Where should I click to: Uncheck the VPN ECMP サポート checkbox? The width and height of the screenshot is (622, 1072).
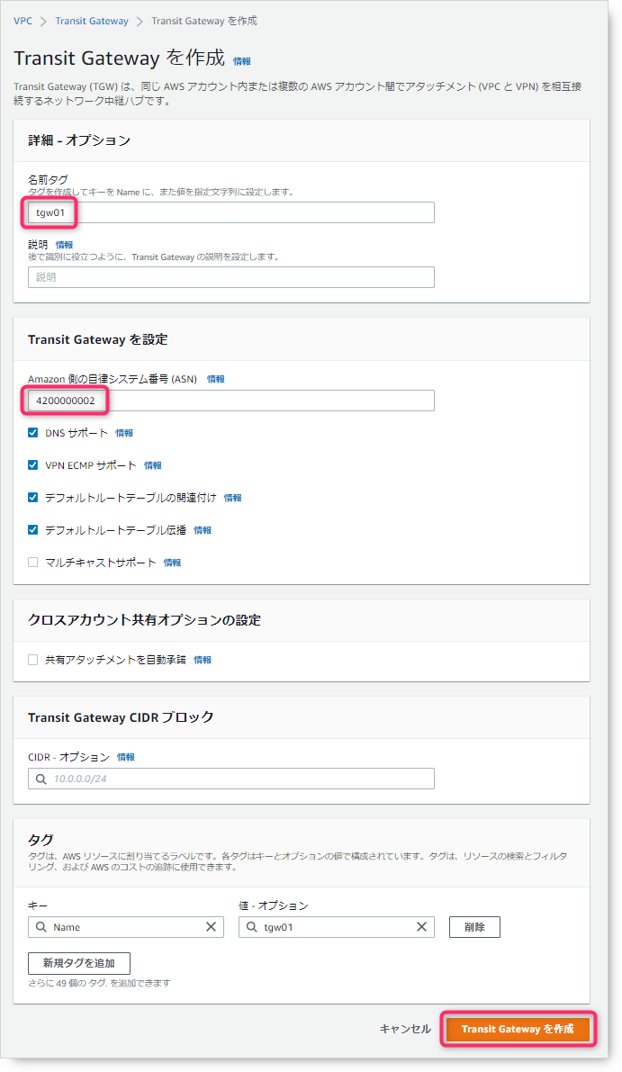click(32, 465)
